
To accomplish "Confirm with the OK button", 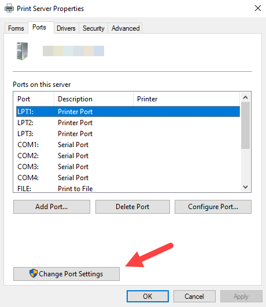I will pyautogui.click(x=147, y=296).
